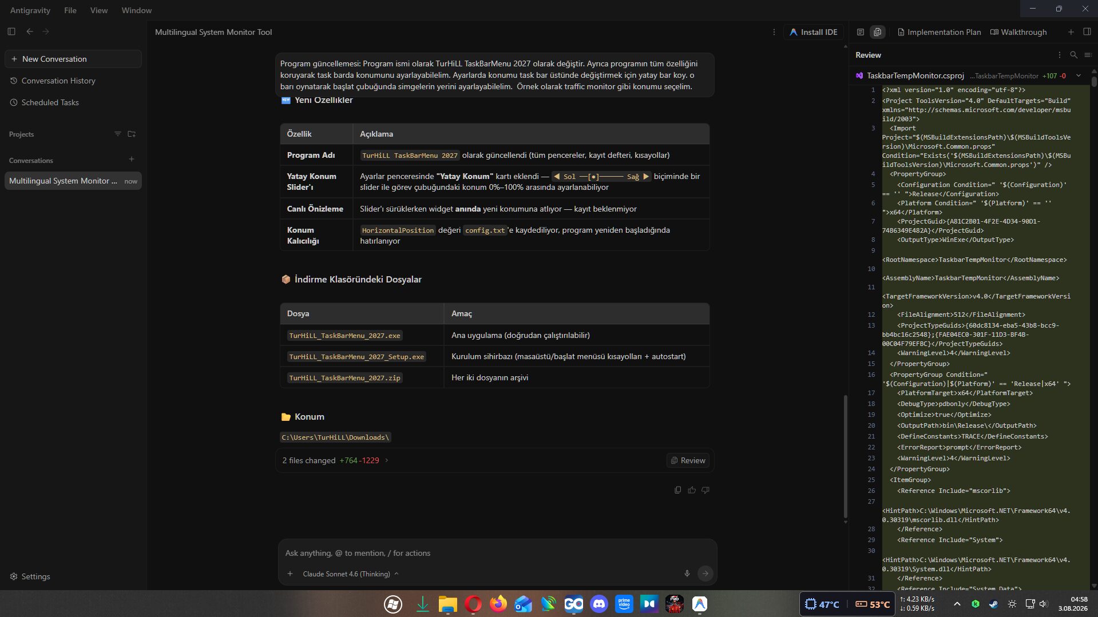Open the File menu

[70, 10]
